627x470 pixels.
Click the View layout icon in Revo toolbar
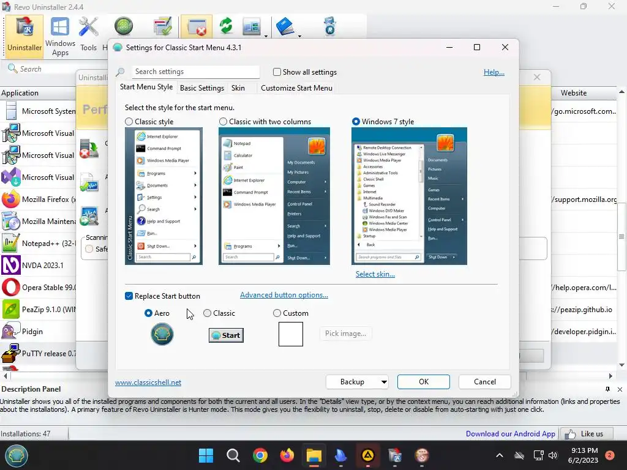[x=251, y=27]
